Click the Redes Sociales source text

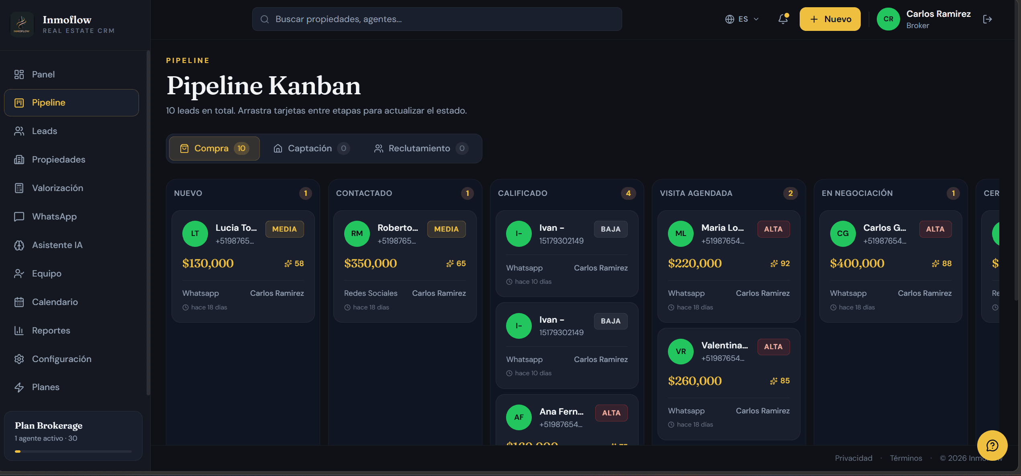tap(370, 293)
